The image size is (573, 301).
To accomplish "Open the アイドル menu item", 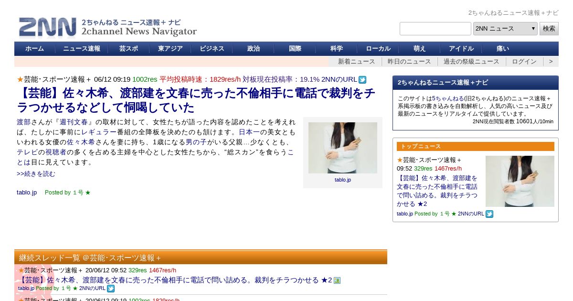I will [x=461, y=49].
